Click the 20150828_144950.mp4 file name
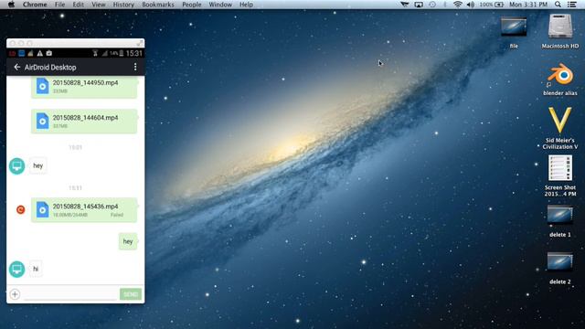This screenshot has width=585, height=329. coord(85,83)
